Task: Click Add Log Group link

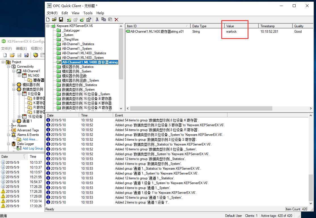Action: [33, 148]
